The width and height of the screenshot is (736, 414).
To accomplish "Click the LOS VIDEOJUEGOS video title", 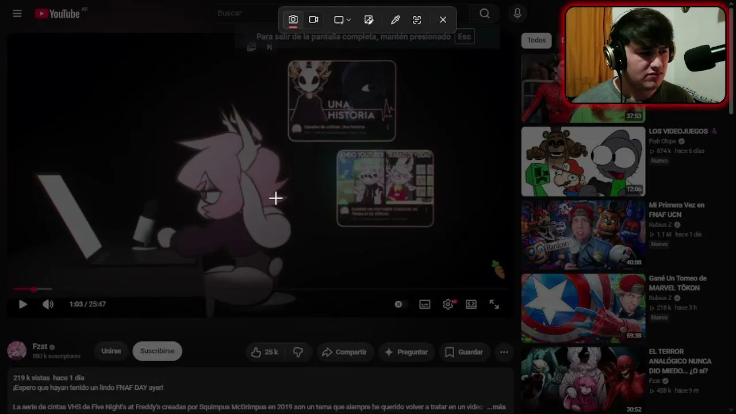I will (678, 131).
